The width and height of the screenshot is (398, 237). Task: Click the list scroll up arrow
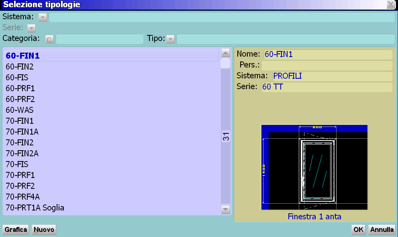click(226, 53)
